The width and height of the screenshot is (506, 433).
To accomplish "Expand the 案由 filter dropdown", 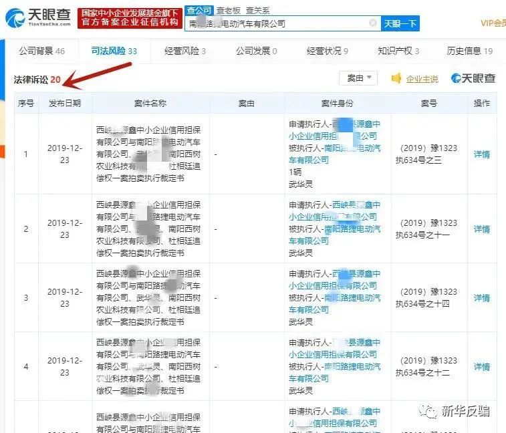I will click(358, 78).
